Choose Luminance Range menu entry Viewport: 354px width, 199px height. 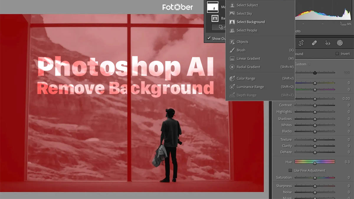click(250, 87)
